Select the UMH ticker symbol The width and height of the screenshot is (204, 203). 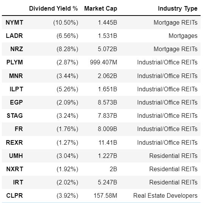tap(16, 156)
